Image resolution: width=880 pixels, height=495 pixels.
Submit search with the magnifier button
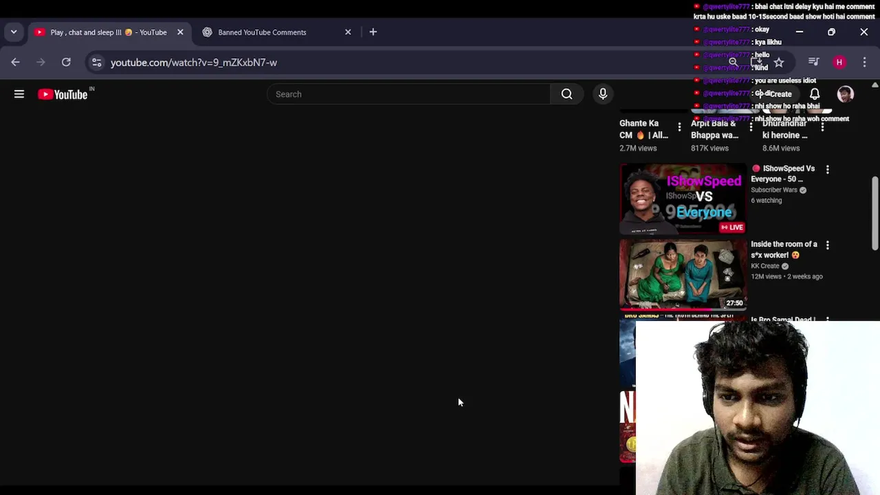coord(566,94)
